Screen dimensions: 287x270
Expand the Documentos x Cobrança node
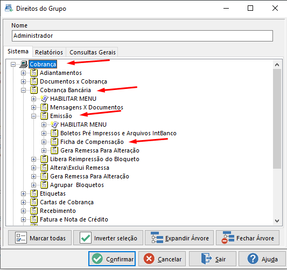23,81
